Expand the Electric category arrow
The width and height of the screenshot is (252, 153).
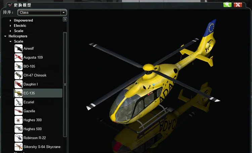tap(10, 26)
